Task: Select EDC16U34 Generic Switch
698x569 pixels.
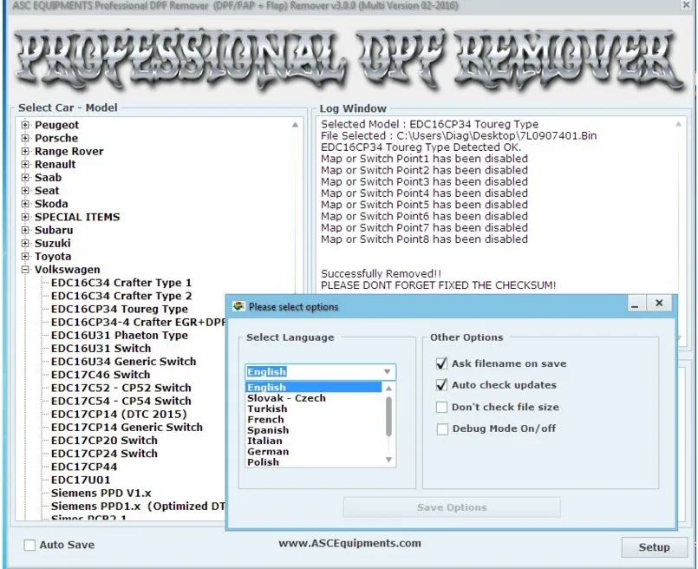Action: [123, 362]
